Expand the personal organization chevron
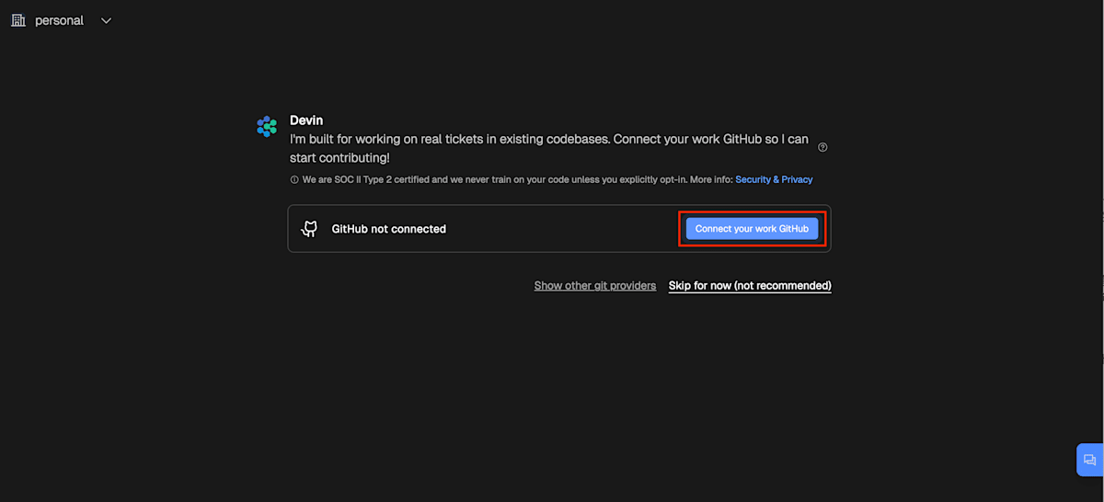Screen dimensions: 1104x502 coord(106,20)
